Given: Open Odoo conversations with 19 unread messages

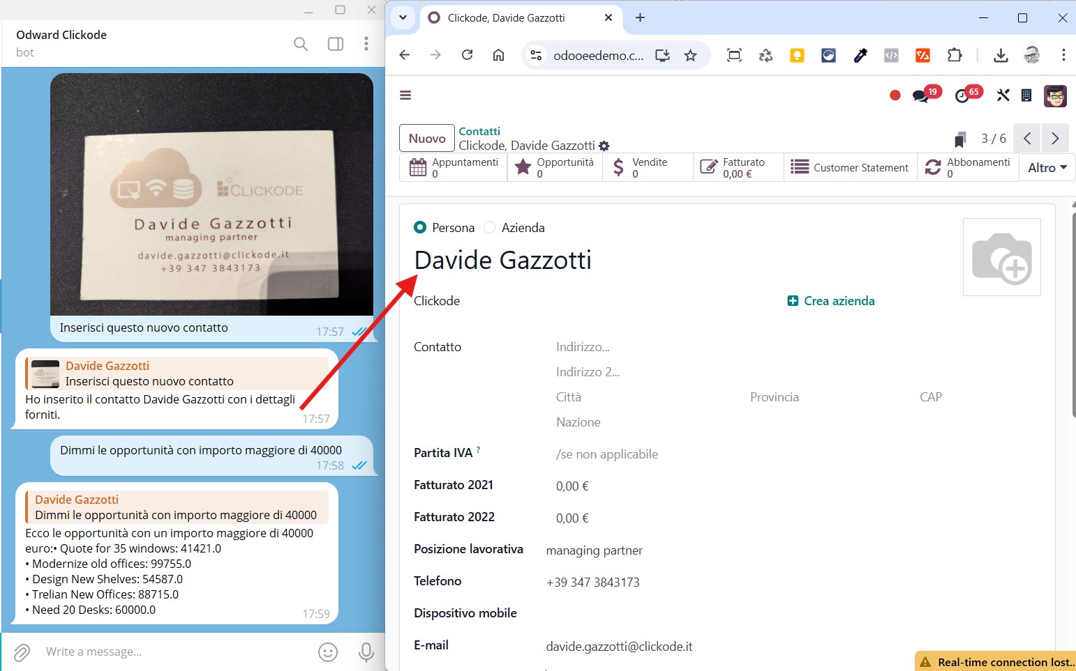Looking at the screenshot, I should tap(921, 96).
